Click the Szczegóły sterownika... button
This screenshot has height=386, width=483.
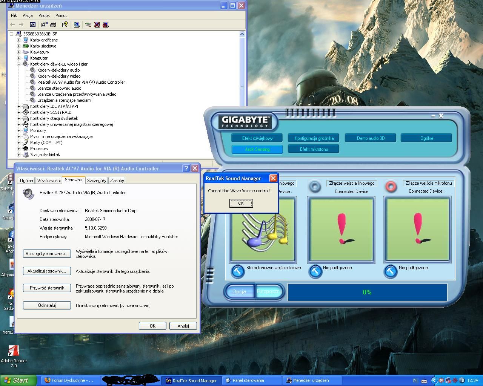point(47,254)
